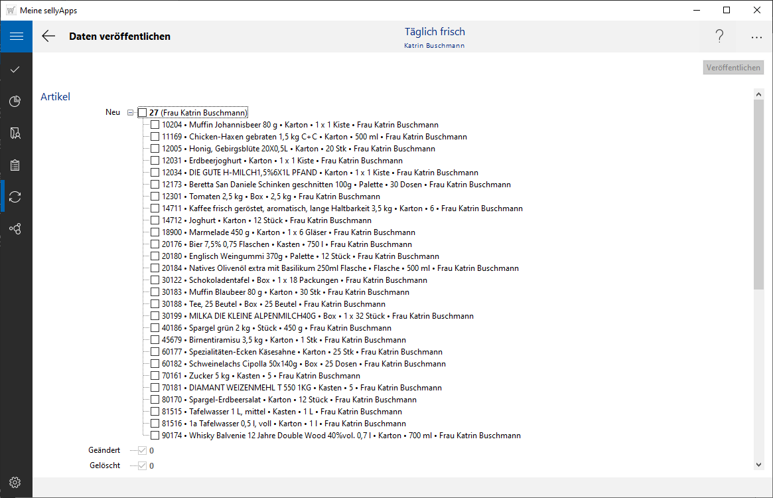
Task: Click the Veröffentlichen button
Action: pos(733,68)
